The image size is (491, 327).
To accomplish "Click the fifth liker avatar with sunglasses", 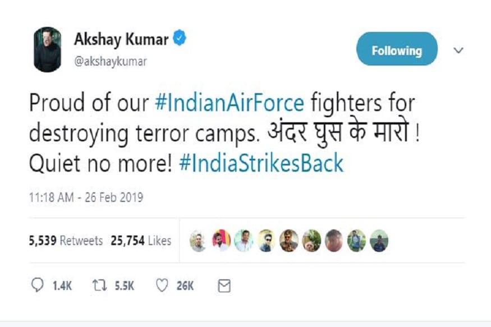I will point(289,241).
